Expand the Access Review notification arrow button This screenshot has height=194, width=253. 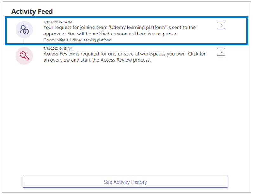pos(221,52)
